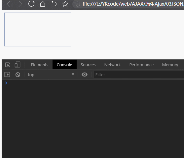Click the console Filter input field
Screen dimensions: 184x158
tap(139, 75)
